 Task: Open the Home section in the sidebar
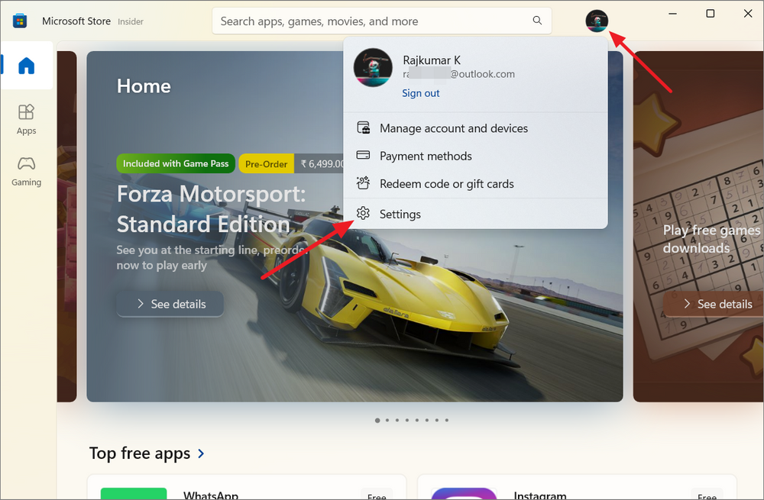26,66
